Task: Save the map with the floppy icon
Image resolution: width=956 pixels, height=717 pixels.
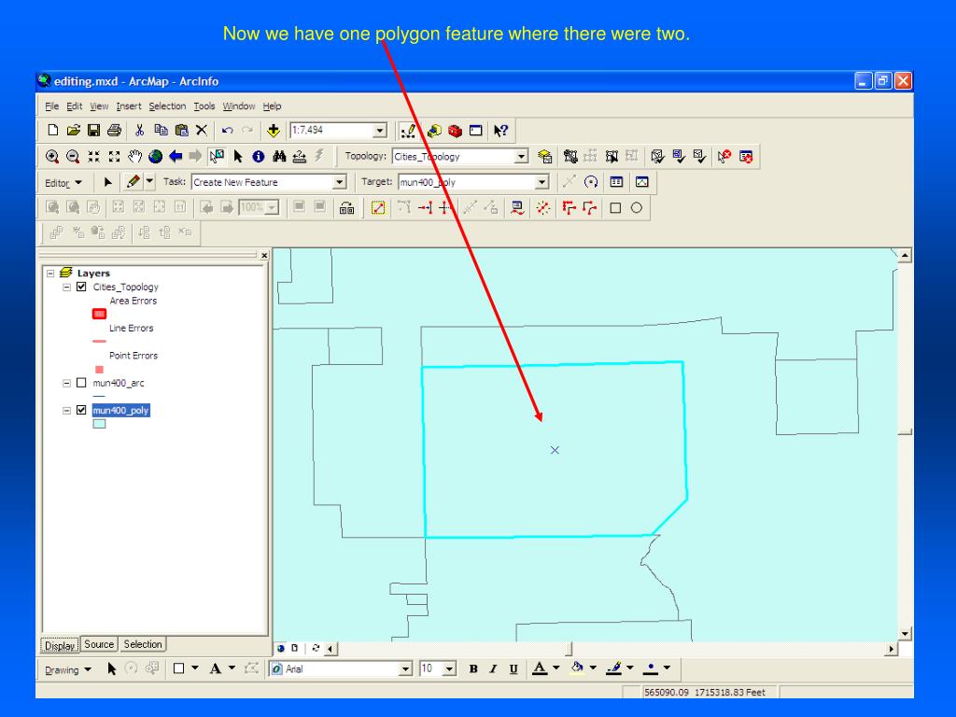Action: tap(93, 130)
